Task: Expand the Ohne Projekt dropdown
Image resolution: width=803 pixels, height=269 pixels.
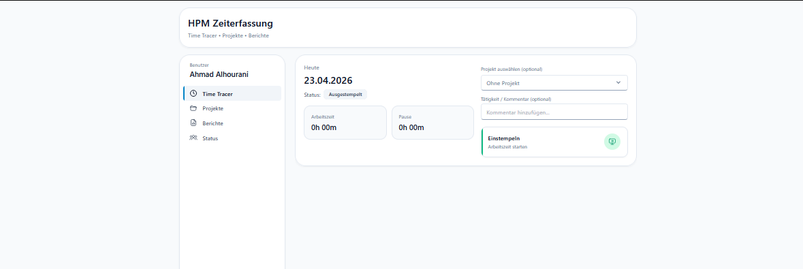Action: (554, 82)
